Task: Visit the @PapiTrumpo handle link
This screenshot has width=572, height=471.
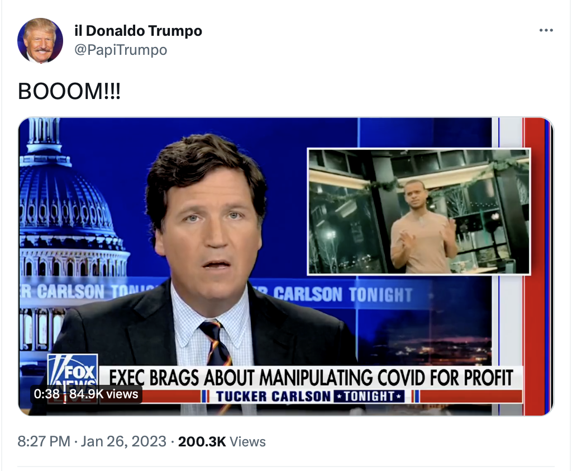Action: (121, 50)
